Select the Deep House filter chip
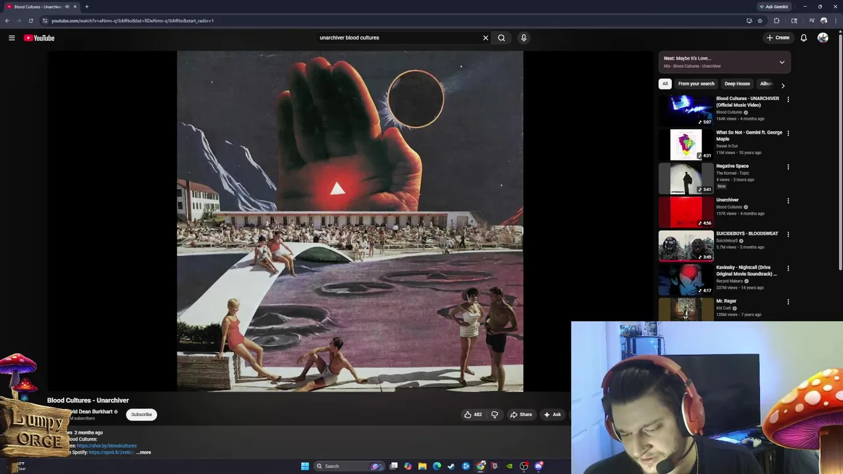The height and width of the screenshot is (474, 843). coord(737,84)
